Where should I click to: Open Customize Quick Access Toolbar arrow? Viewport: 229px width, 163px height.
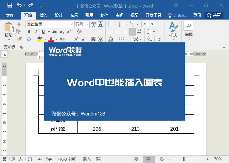point(40,6)
